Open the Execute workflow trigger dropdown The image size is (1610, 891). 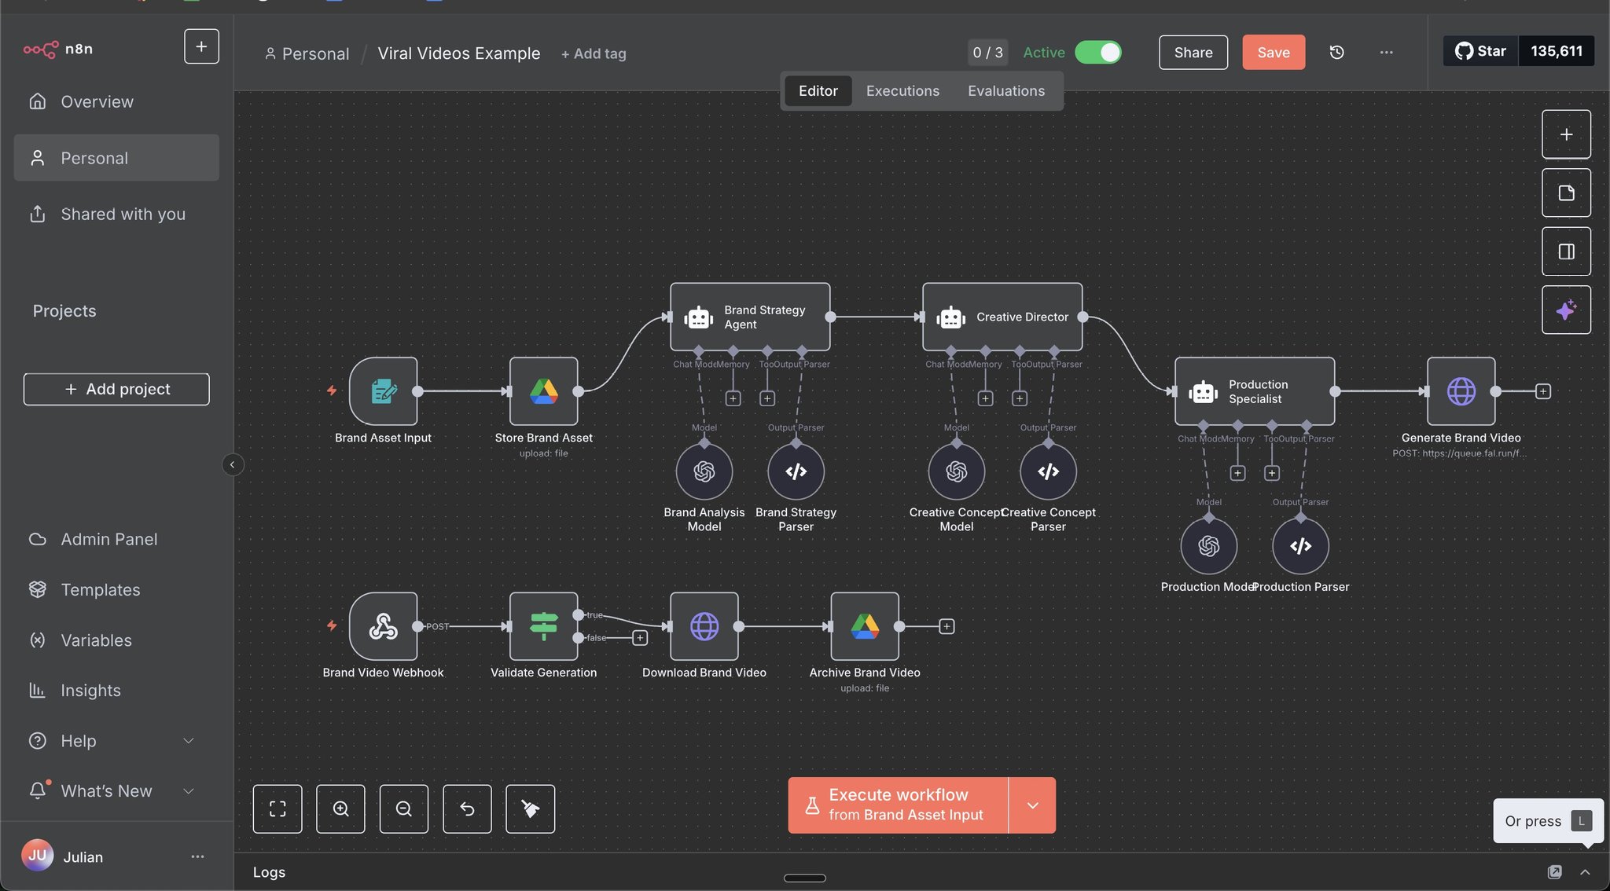point(1032,805)
